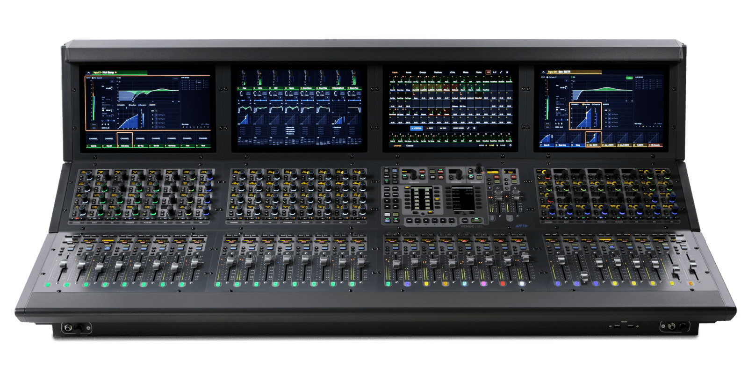Image resolution: width=748 pixels, height=375 pixels.
Task: Switch to the Matrixes tab
Action: [438, 72]
